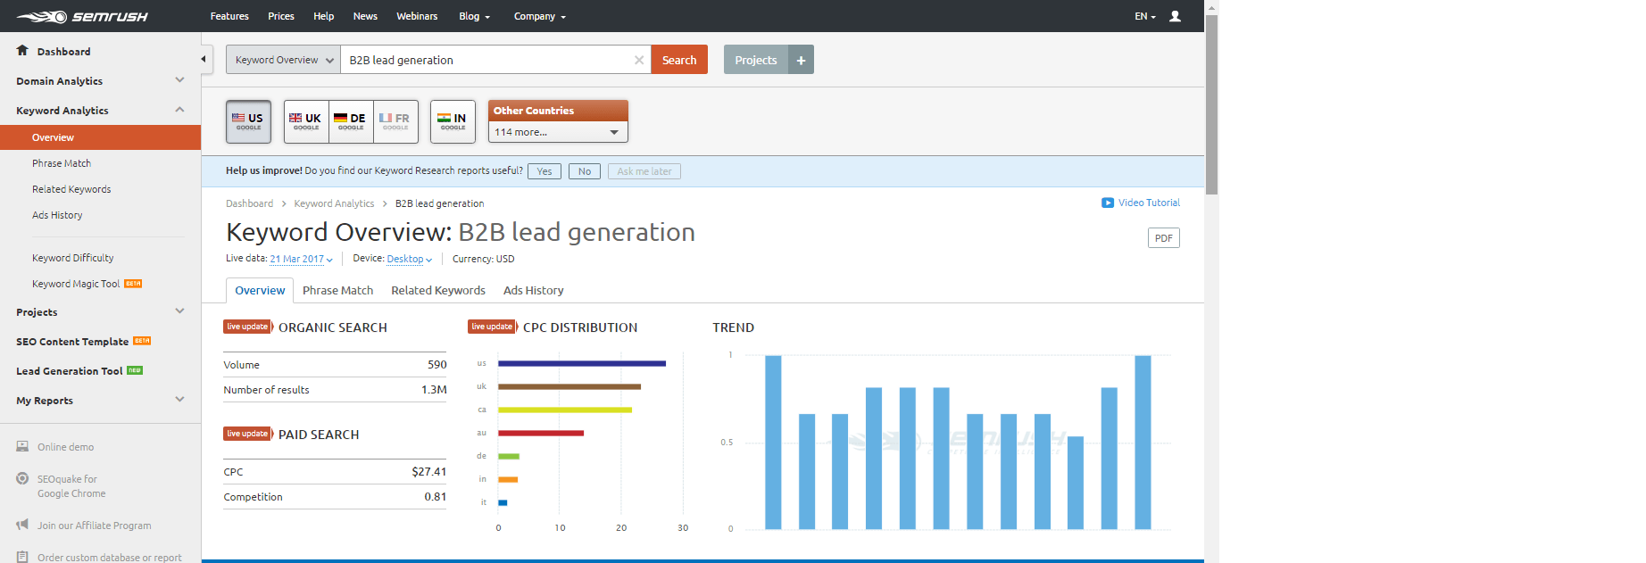Open the live data date dropdown
Screen dimensions: 1646x563
tap(301, 259)
